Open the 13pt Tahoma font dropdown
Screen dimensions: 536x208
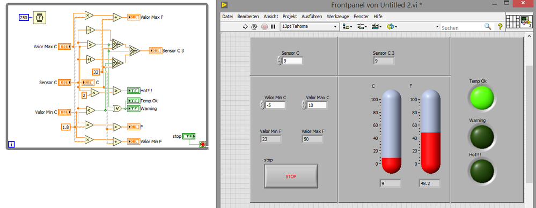pos(309,27)
